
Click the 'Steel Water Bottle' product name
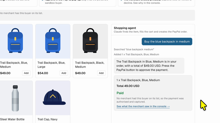click(12, 119)
